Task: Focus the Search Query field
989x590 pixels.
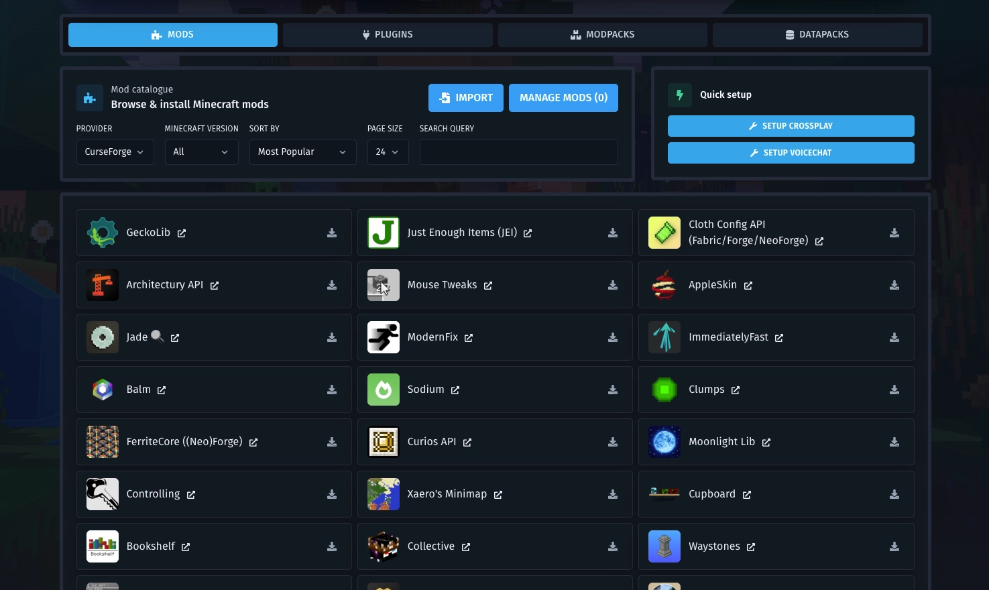Action: pyautogui.click(x=519, y=152)
